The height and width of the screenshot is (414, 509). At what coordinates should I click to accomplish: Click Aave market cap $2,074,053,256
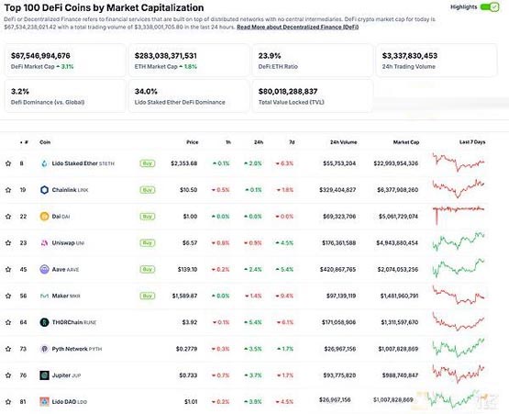[x=398, y=269]
